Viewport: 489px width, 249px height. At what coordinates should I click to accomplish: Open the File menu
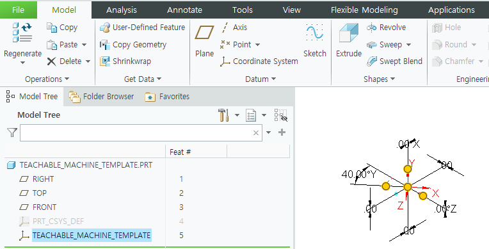18,10
